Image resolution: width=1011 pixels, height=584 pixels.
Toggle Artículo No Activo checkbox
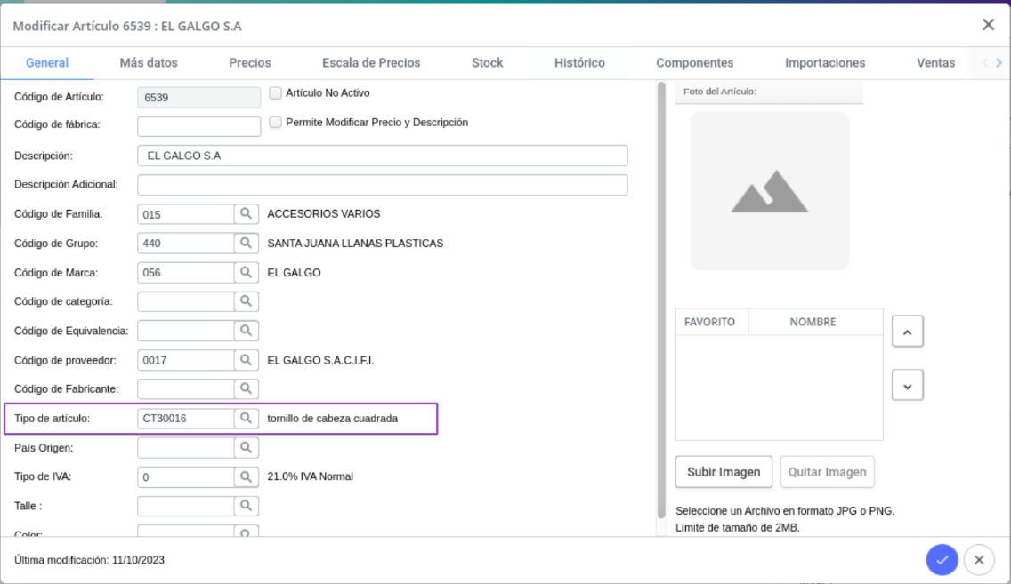[x=275, y=92]
